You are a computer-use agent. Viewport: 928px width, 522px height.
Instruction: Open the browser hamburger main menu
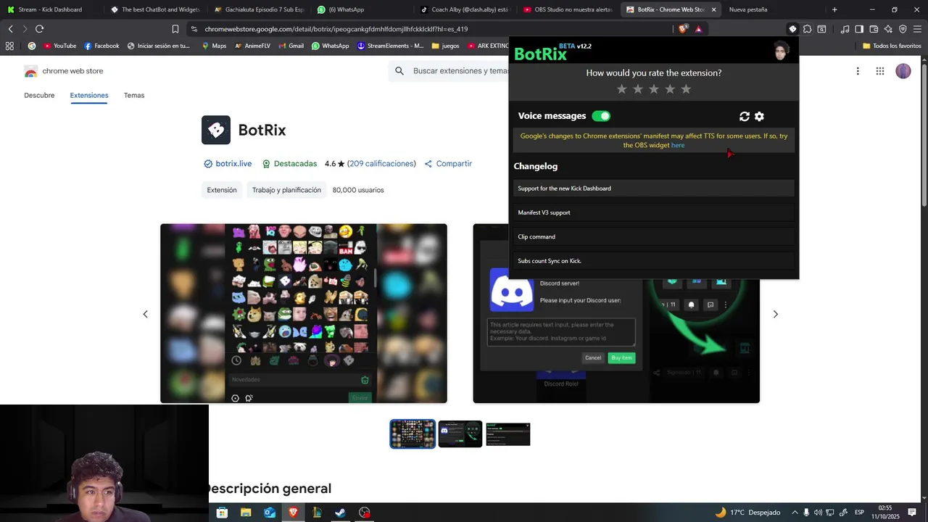click(x=917, y=29)
